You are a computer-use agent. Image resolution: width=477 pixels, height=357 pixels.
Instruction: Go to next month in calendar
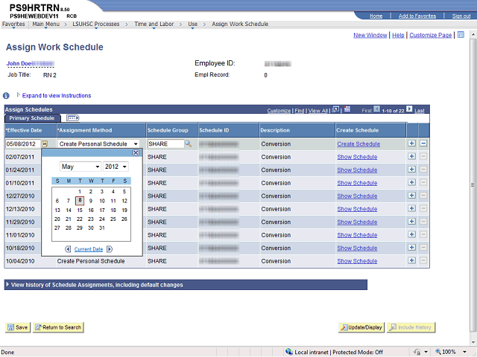pos(110,249)
